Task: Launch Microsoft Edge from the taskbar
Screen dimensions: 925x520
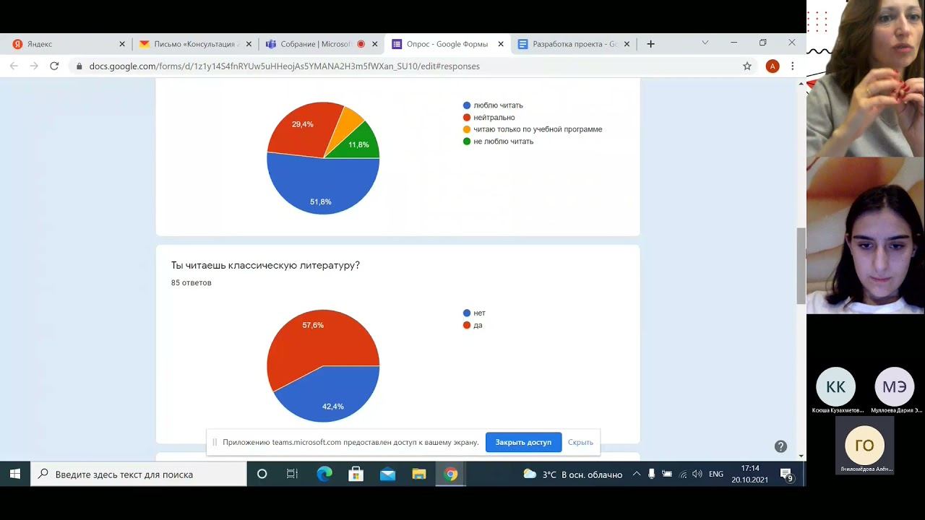Action: coord(324,474)
